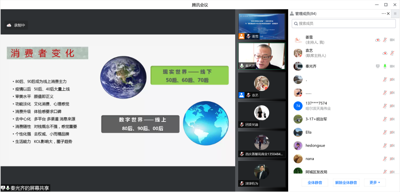400x192 pixels.
Task: Click the 全体静音 mute all button
Action: (x=315, y=182)
